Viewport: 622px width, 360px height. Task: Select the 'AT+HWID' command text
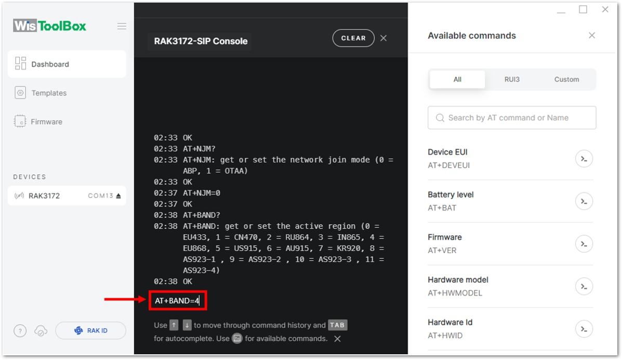pos(445,336)
